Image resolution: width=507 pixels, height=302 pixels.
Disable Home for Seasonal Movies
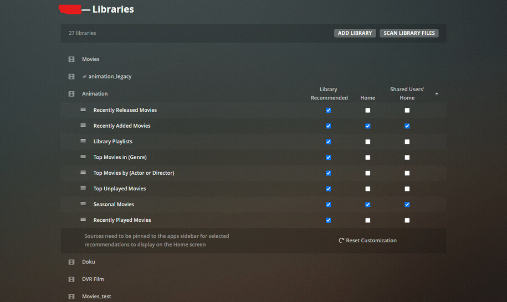tap(367, 205)
